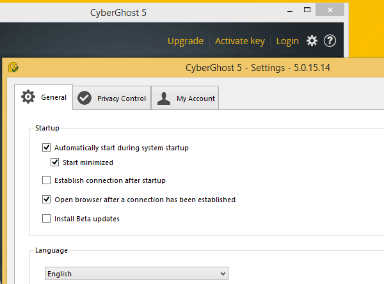
Task: Click the CyberGhost Settings window title icon
Action: point(13,67)
